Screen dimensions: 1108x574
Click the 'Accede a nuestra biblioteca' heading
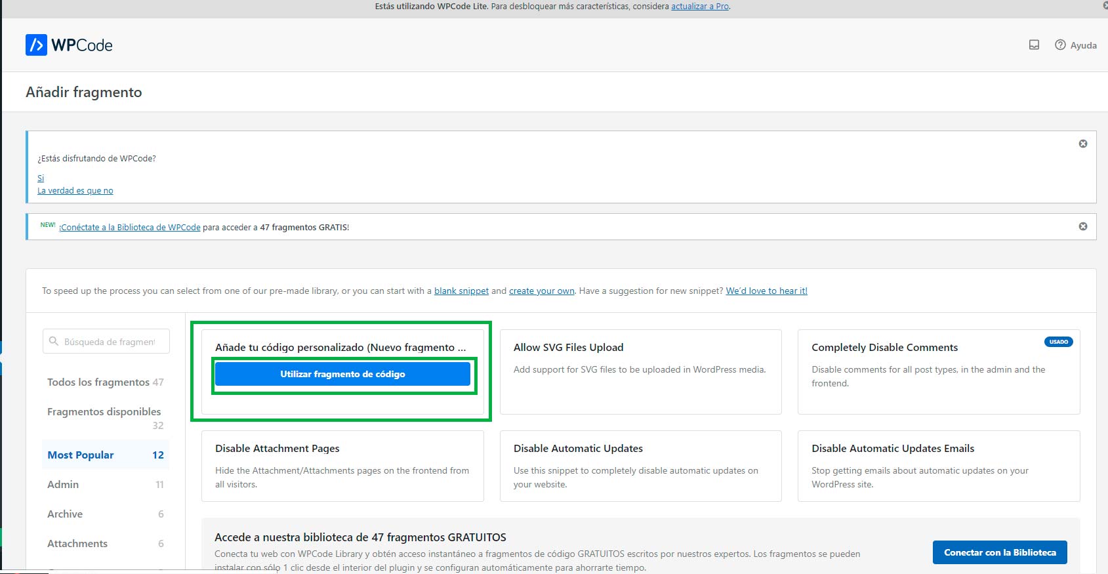pos(360,537)
